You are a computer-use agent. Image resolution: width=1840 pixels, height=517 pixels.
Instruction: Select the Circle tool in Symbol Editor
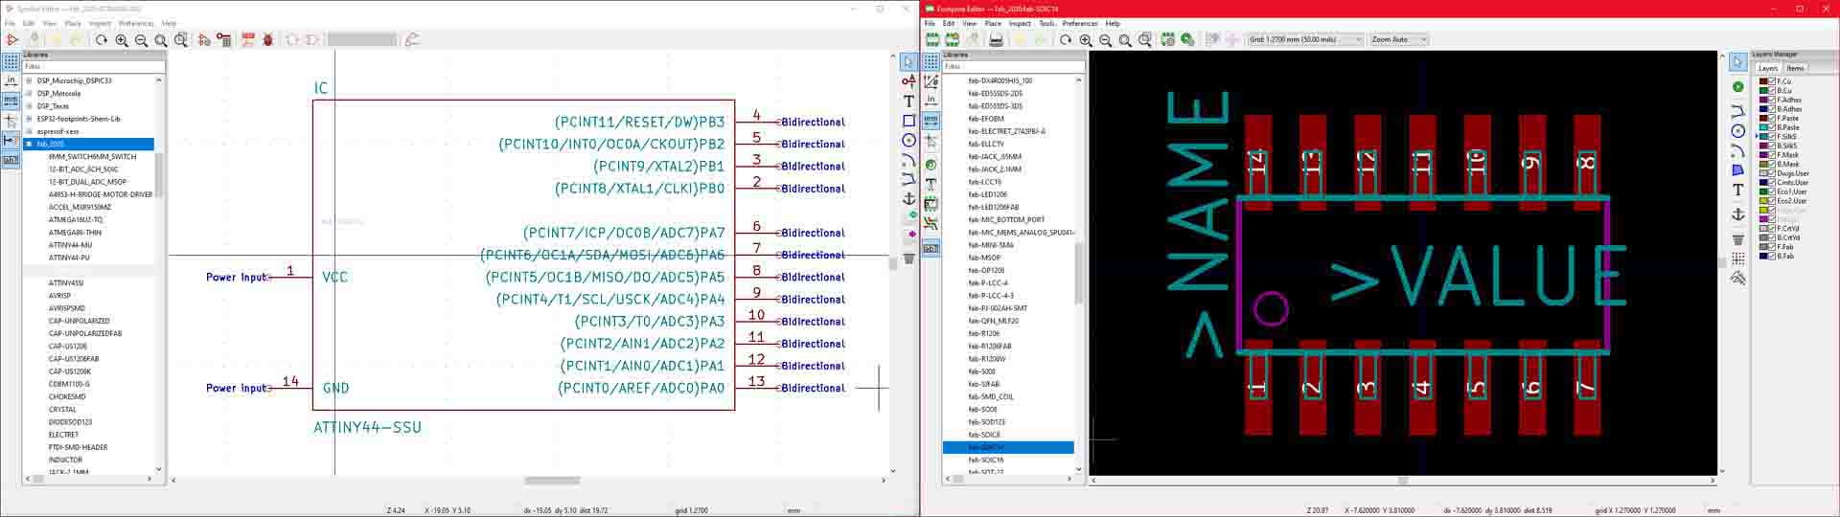908,140
